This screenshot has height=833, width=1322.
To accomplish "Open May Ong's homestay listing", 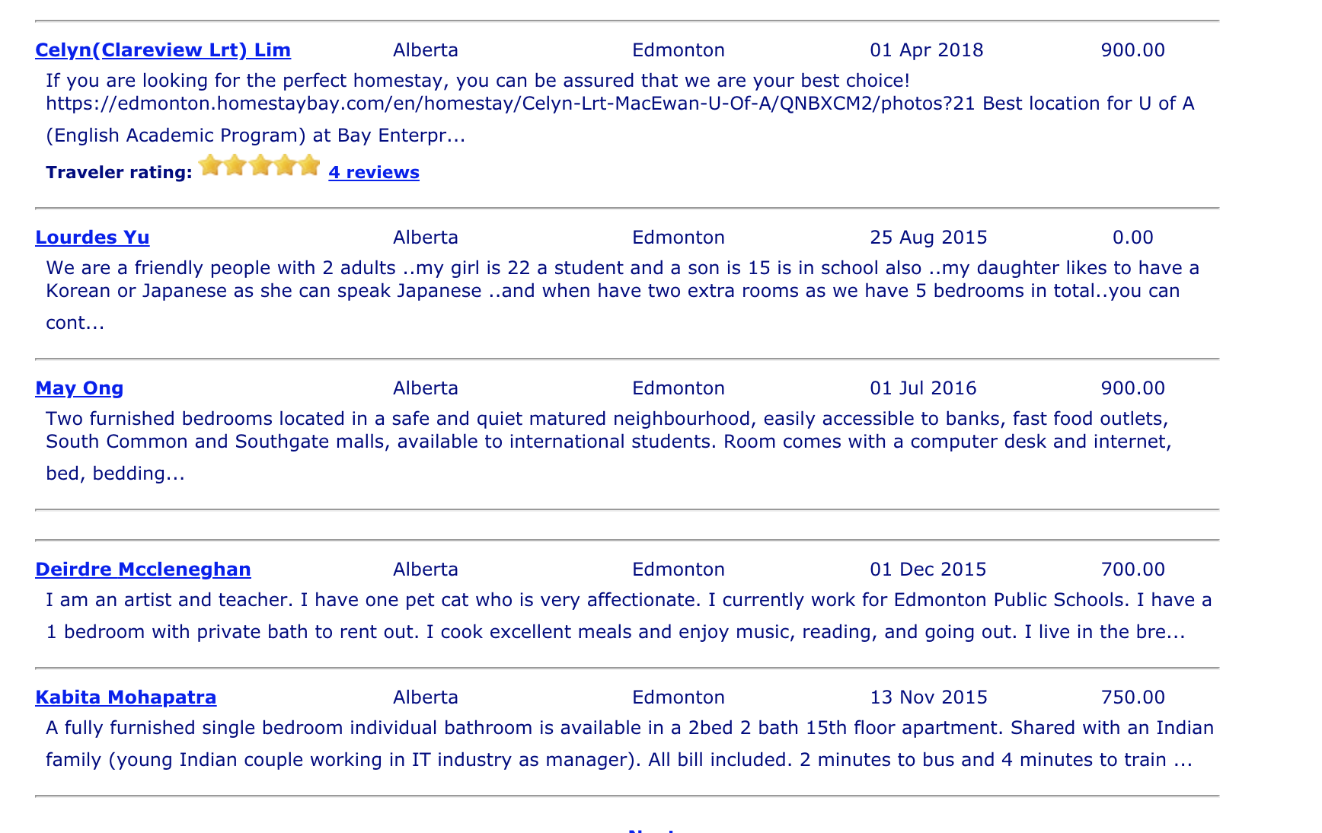I will point(79,388).
